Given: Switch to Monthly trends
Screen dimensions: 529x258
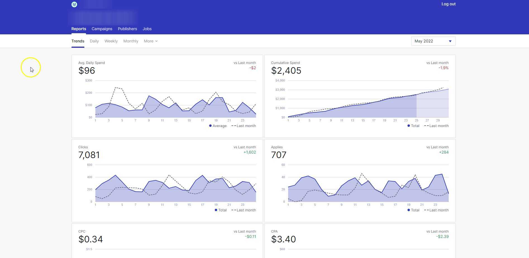Looking at the screenshot, I should 131,41.
